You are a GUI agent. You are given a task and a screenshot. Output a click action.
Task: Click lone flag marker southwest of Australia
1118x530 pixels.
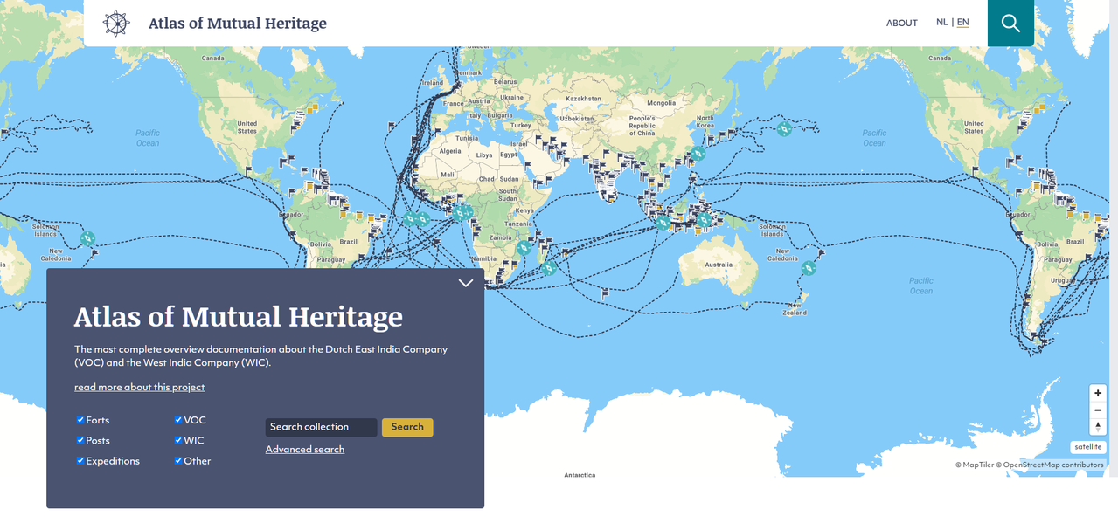tap(606, 293)
